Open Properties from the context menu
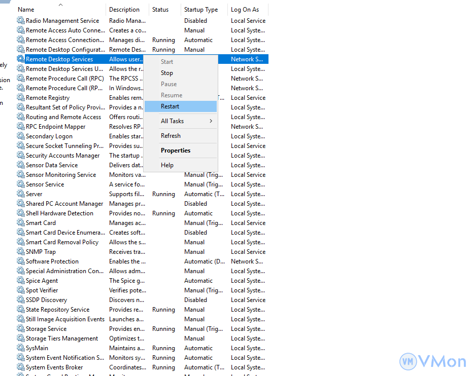Viewport: 471px width, 376px height. tap(176, 151)
